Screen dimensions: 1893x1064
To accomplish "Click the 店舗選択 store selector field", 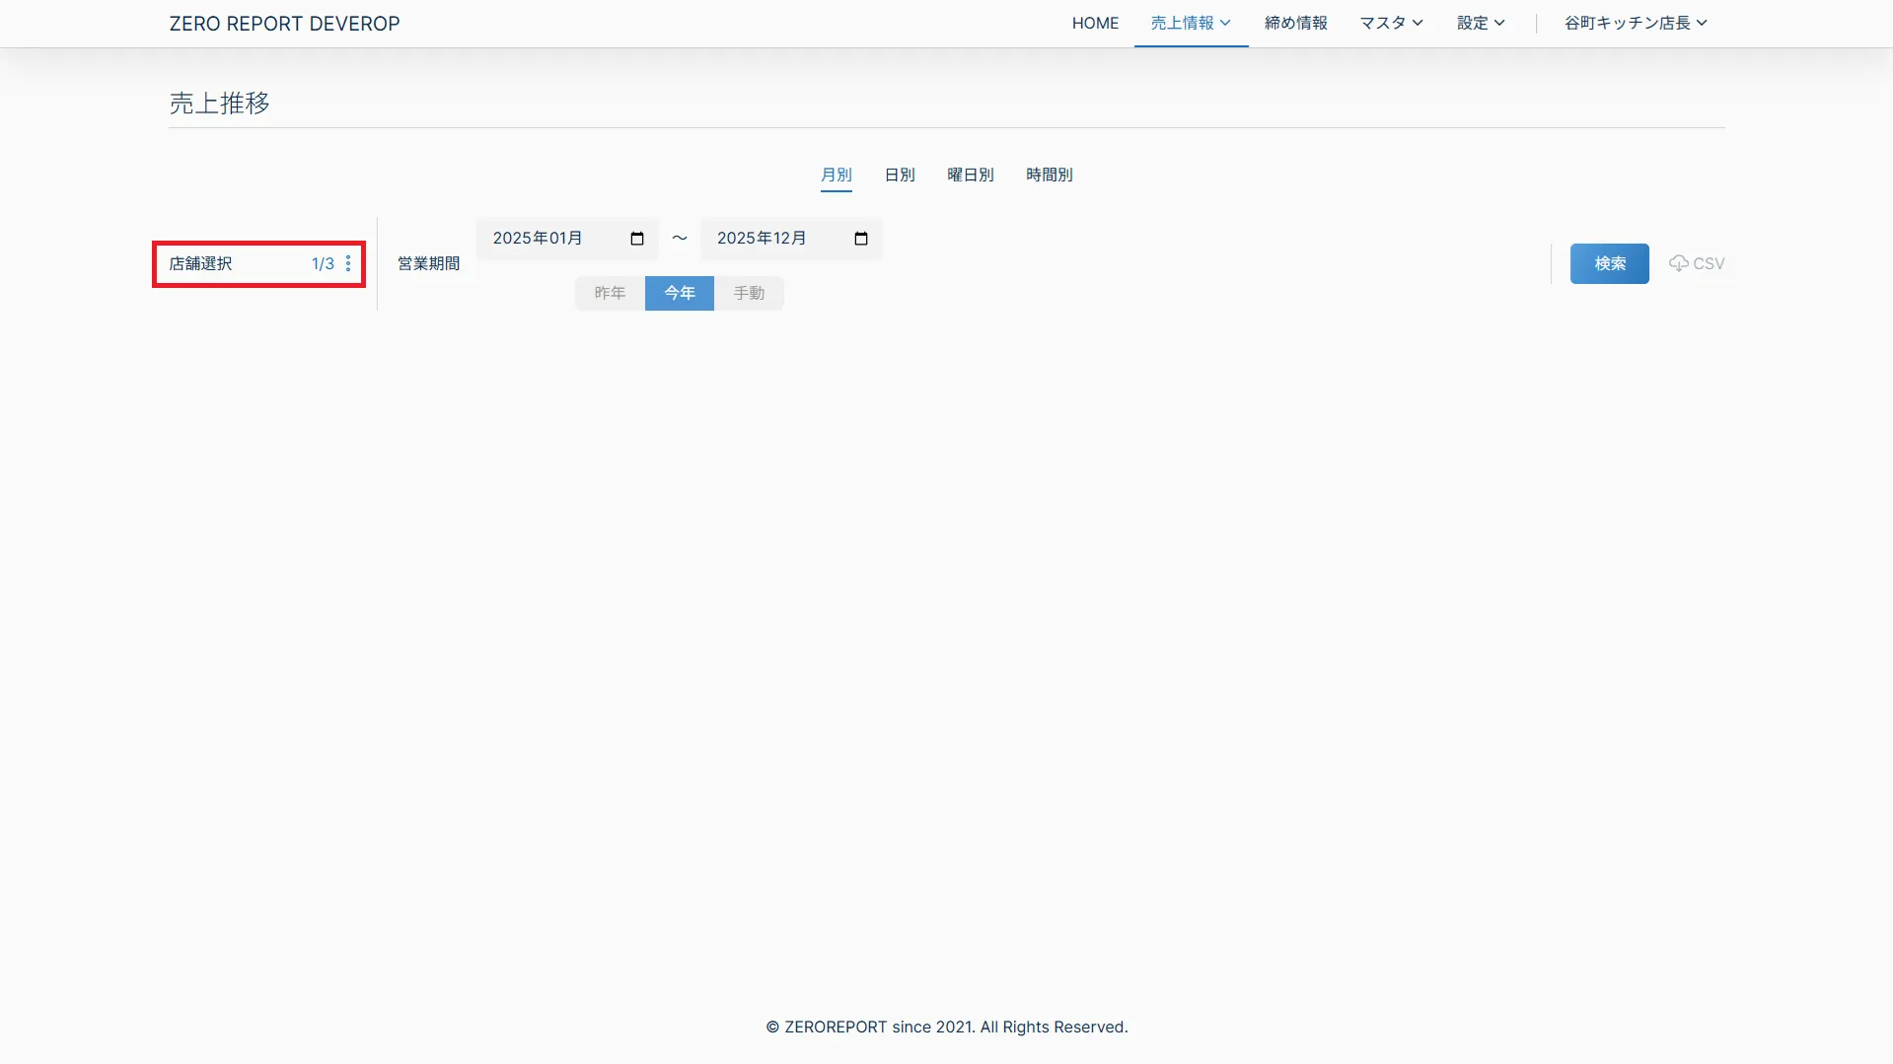I will 237,263.
